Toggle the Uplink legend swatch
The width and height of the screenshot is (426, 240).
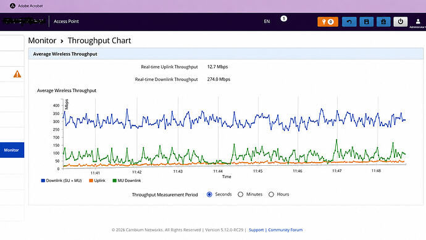91,181
